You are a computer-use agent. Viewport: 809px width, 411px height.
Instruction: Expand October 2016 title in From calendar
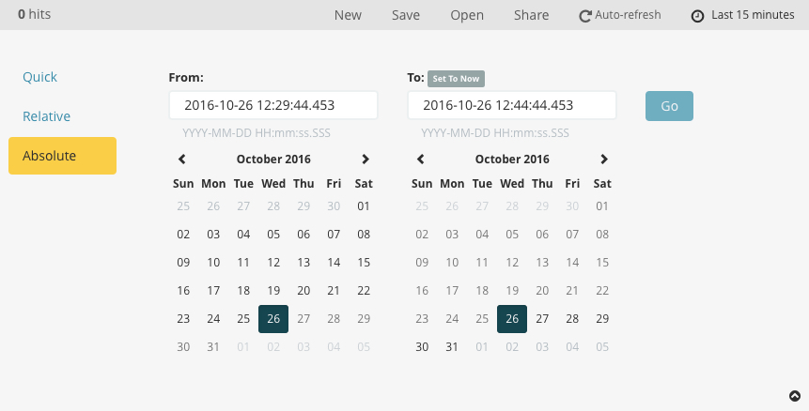[x=273, y=160]
